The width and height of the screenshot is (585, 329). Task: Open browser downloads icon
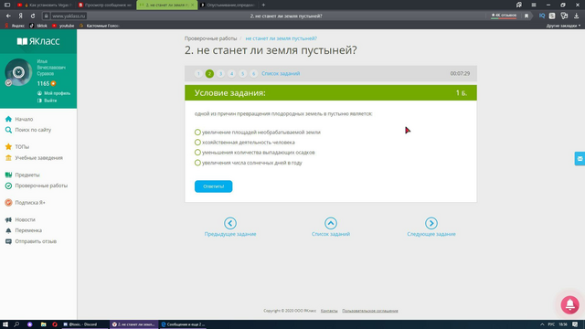(x=576, y=16)
